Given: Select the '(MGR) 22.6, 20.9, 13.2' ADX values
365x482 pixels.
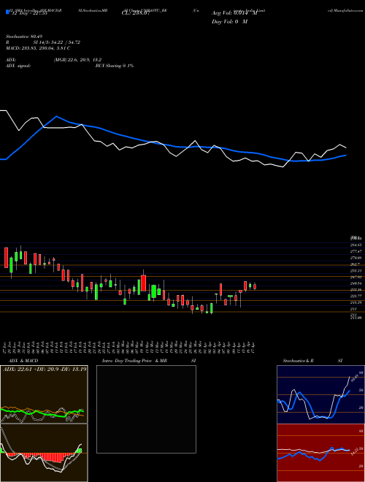Looking at the screenshot, I should tap(77, 60).
